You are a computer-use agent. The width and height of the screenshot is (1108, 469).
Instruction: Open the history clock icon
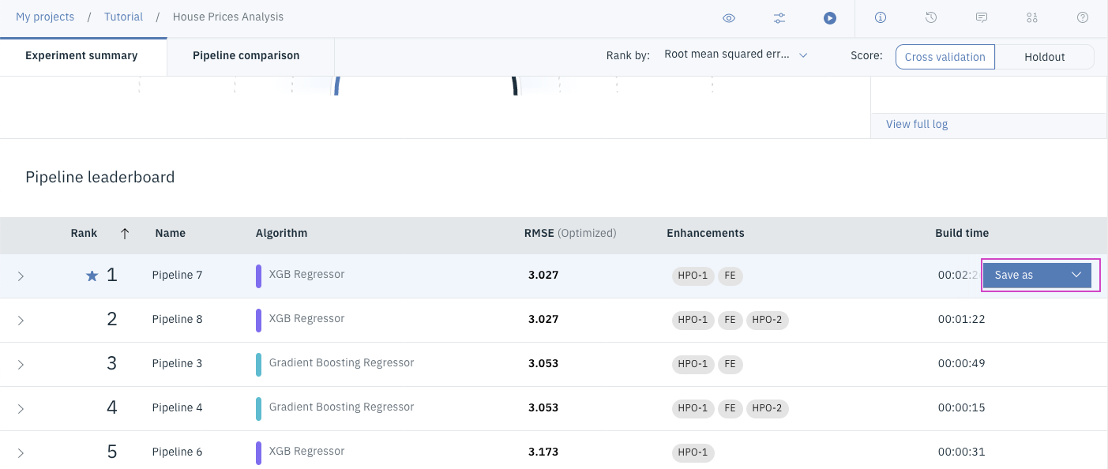931,17
